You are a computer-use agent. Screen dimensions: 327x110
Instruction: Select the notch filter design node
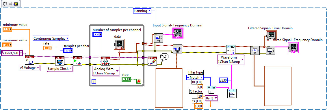point(211,90)
